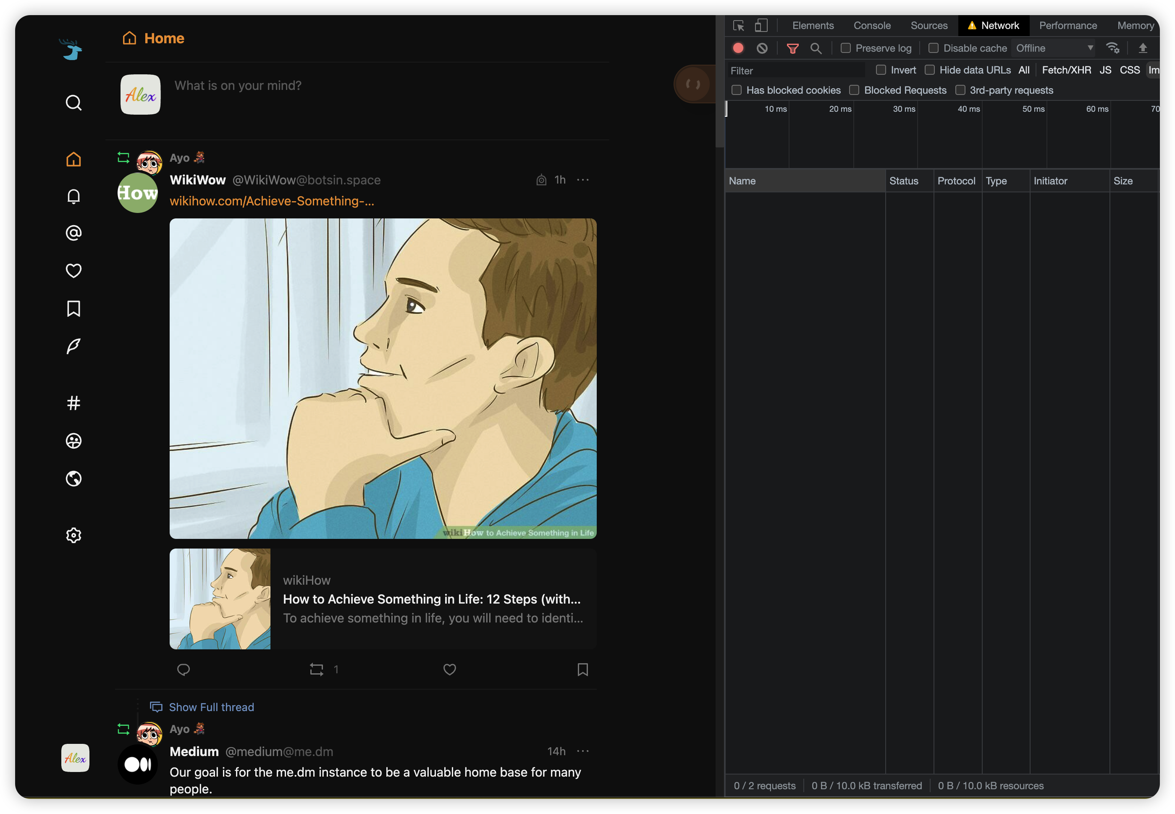Sort requests by Name column header
The height and width of the screenshot is (814, 1175).
coord(805,181)
